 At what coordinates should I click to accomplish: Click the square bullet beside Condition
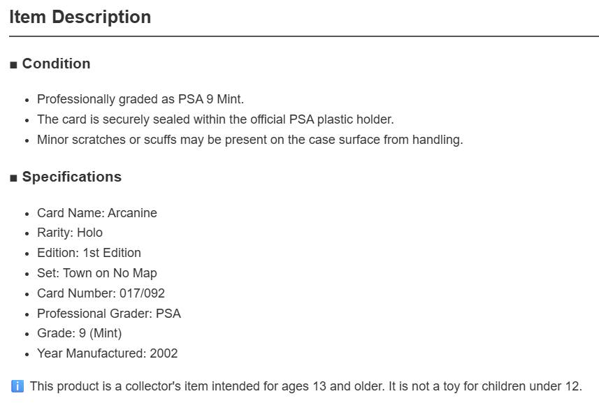click(x=13, y=65)
